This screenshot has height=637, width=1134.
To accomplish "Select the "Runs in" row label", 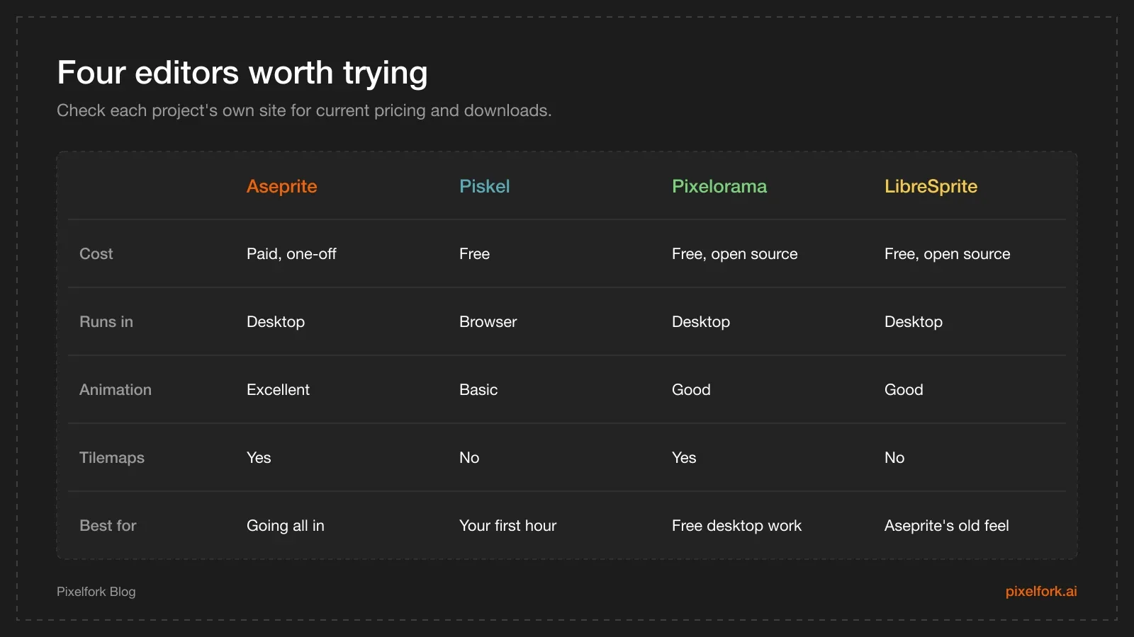I will pyautogui.click(x=106, y=321).
